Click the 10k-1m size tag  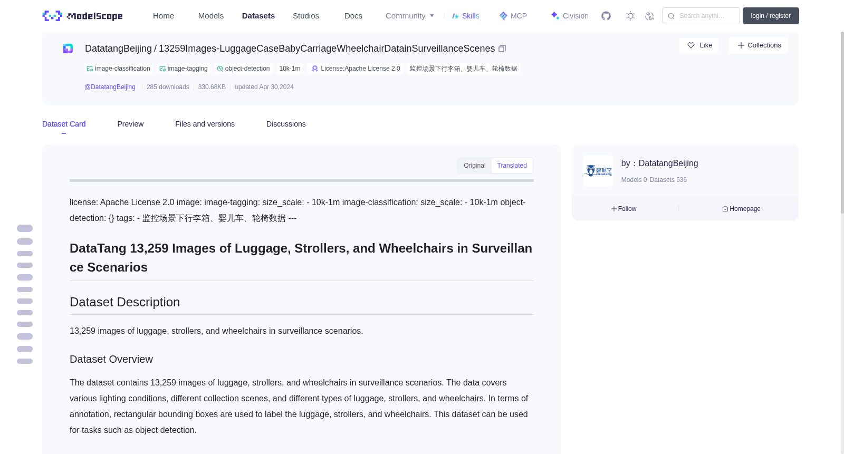tap(290, 69)
